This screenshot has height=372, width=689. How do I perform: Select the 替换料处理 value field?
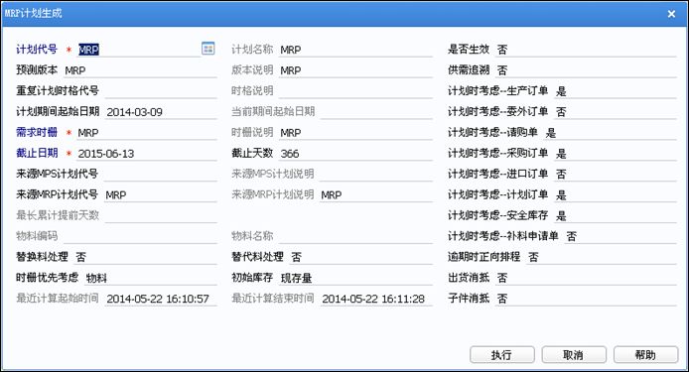point(146,257)
